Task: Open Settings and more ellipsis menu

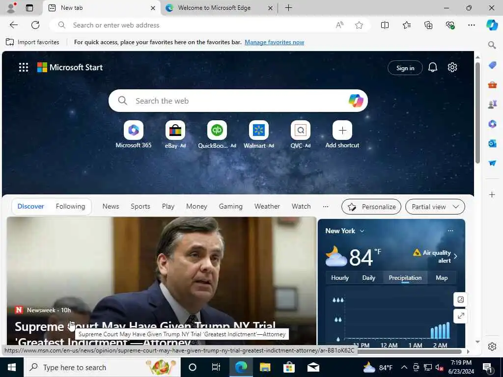Action: (471, 25)
